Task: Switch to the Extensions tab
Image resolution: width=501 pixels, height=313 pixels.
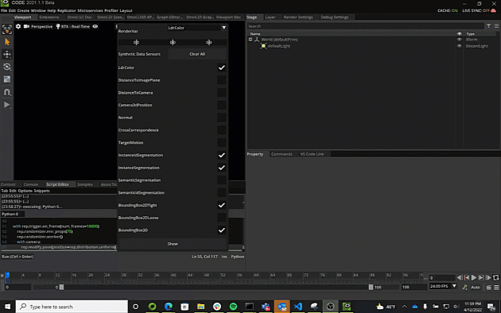Action: click(49, 17)
